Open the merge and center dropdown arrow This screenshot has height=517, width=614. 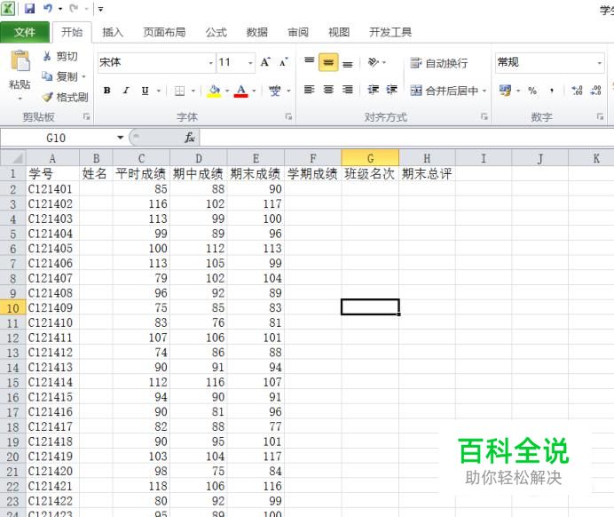(x=484, y=91)
